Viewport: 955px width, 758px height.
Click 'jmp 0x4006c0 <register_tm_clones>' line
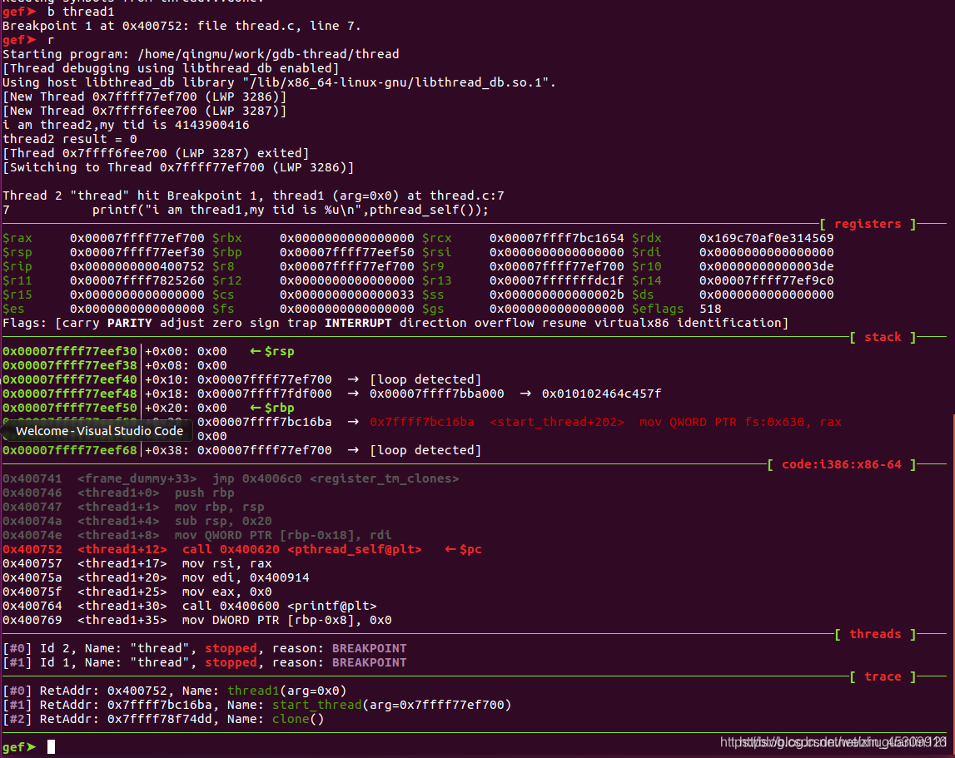click(335, 478)
